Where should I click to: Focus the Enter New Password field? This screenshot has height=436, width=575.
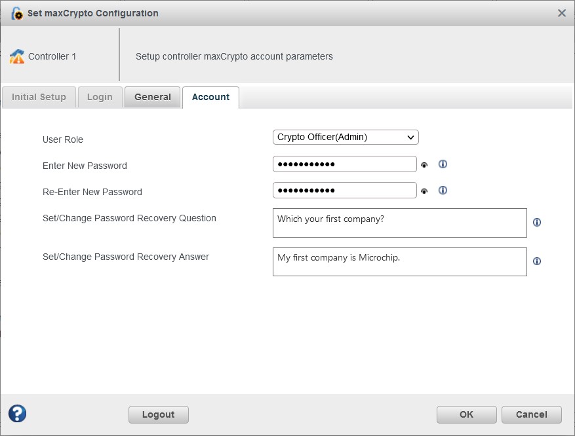click(x=344, y=164)
